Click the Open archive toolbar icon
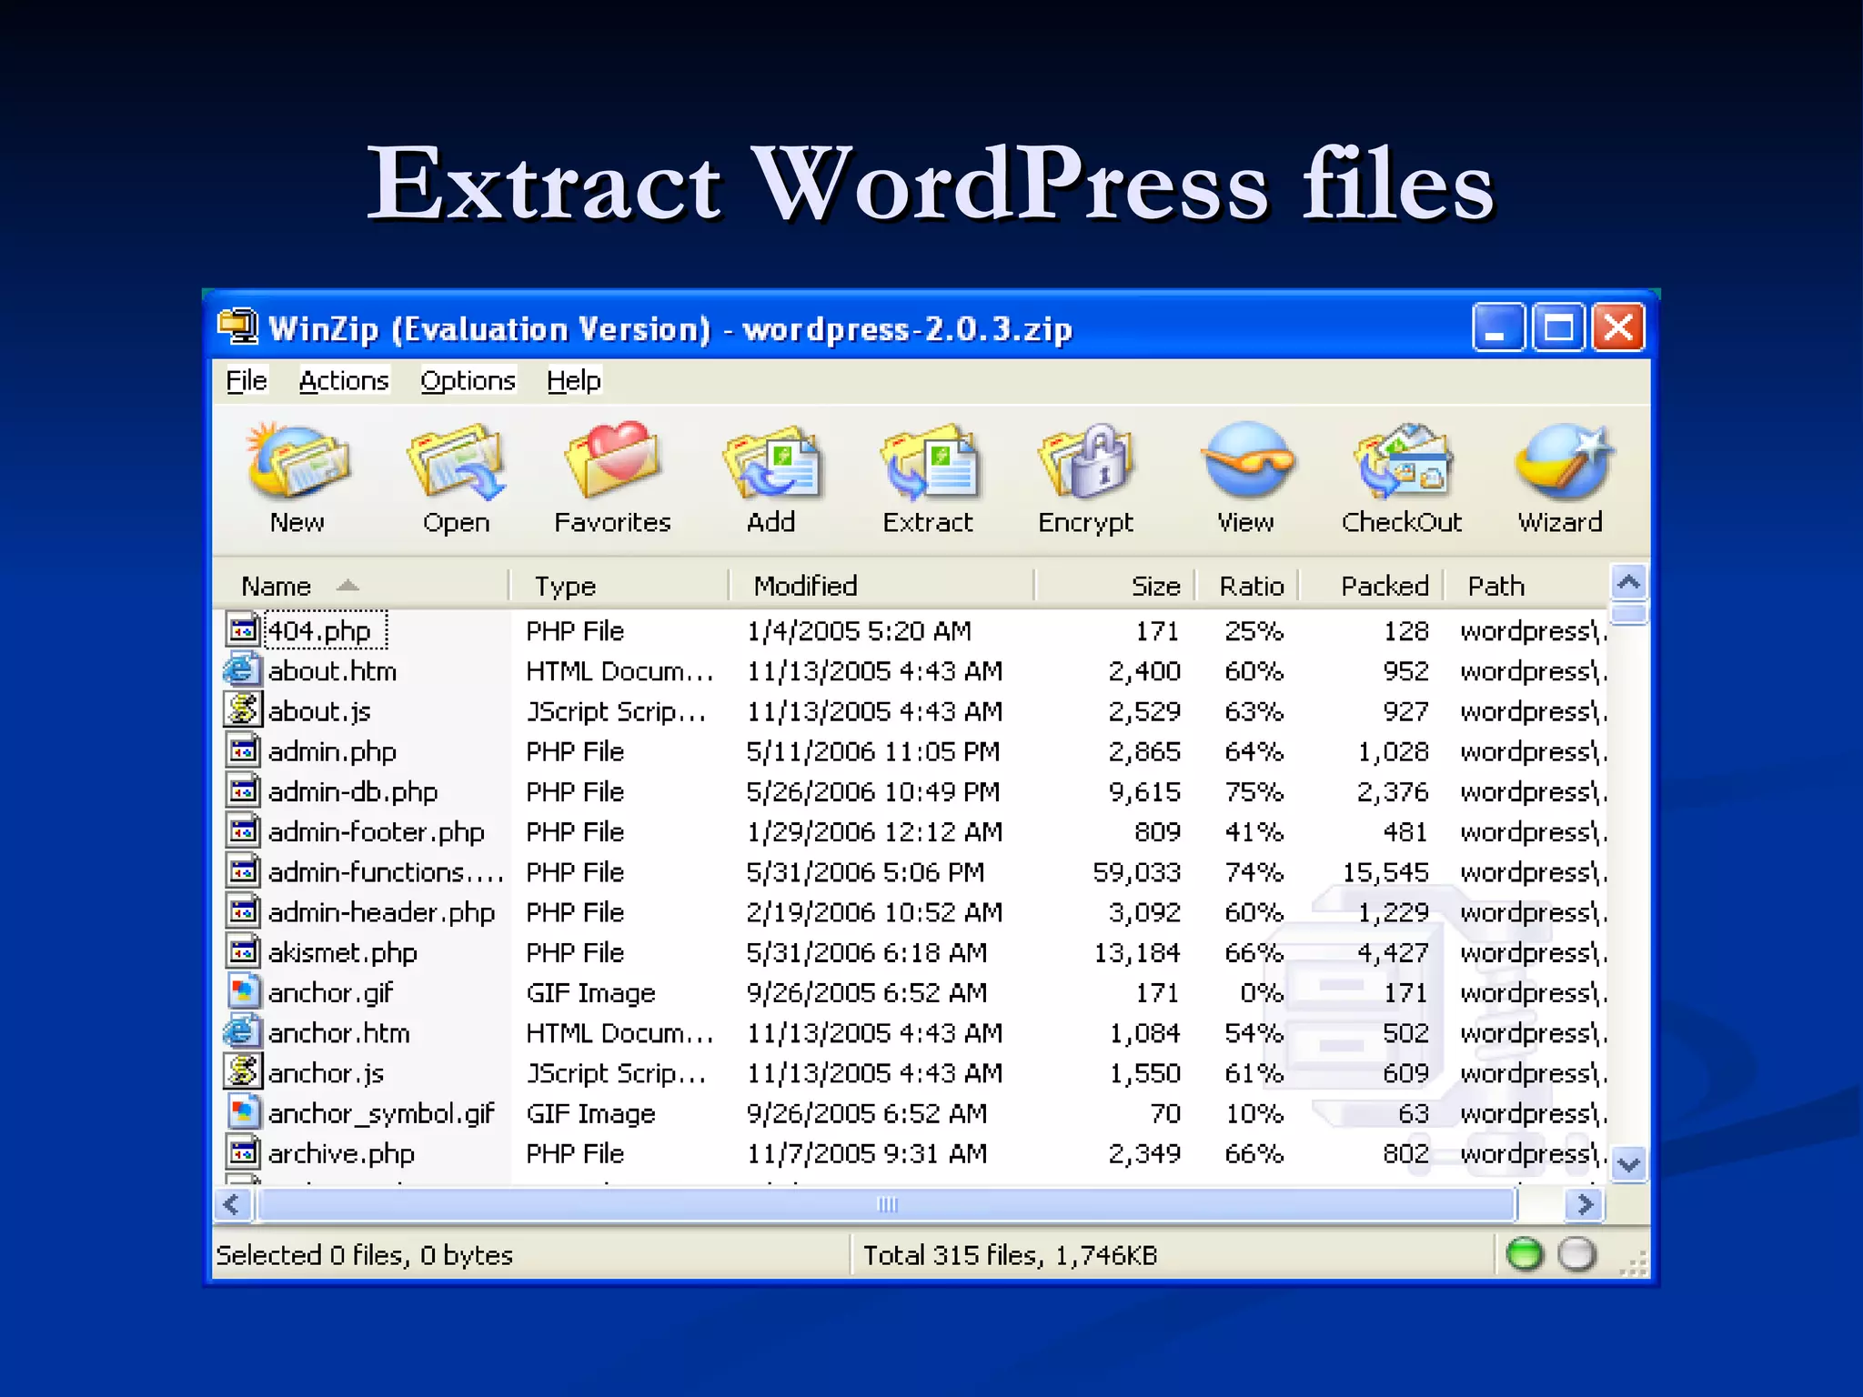1863x1397 pixels. point(456,462)
